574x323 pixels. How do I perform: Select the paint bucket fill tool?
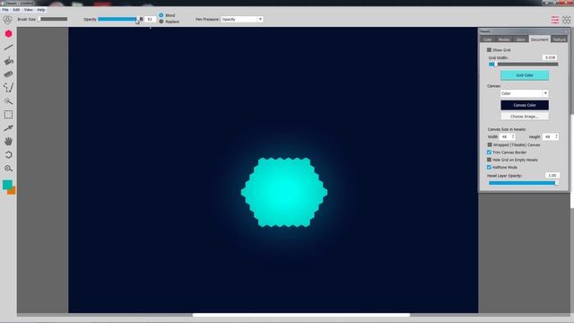point(8,61)
